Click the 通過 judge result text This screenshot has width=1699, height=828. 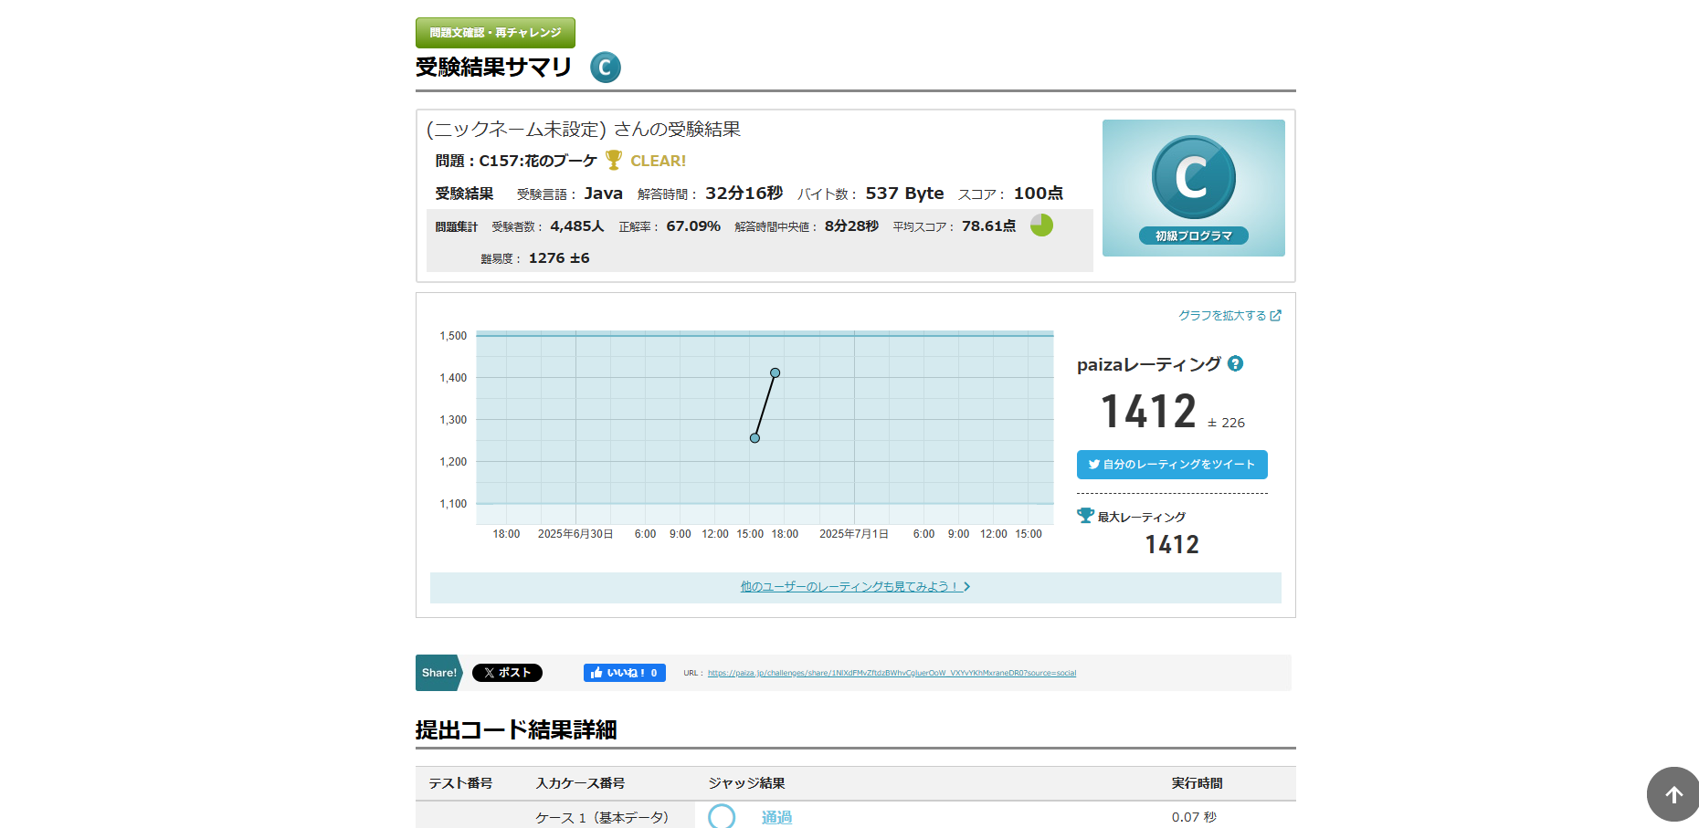click(x=776, y=817)
